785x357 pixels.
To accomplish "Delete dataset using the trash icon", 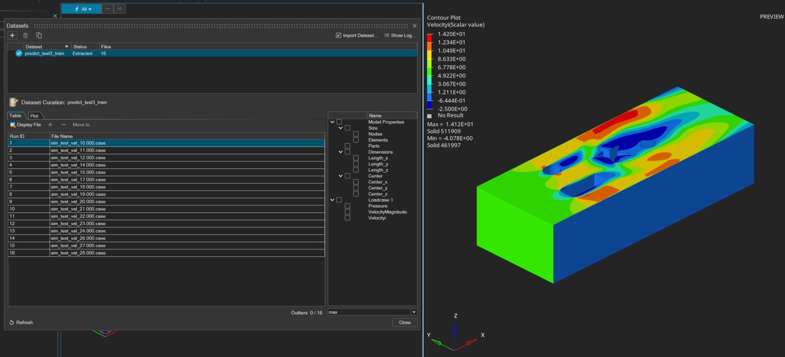I will point(26,35).
